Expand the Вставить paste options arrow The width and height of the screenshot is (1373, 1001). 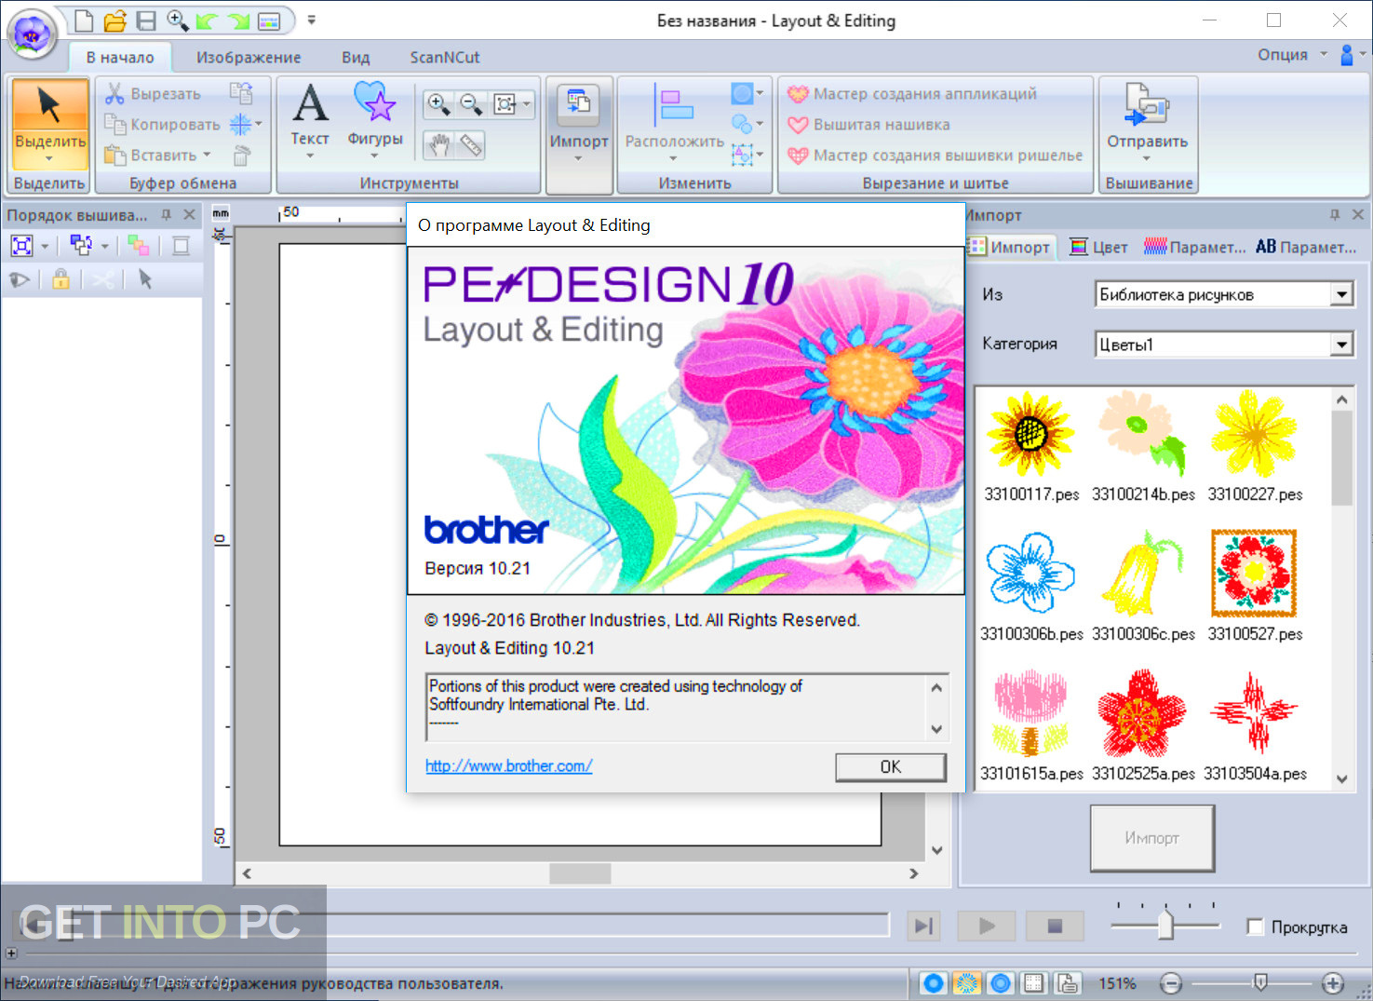click(207, 155)
